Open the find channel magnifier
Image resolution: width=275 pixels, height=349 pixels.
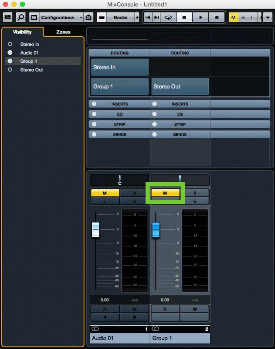[x=20, y=17]
